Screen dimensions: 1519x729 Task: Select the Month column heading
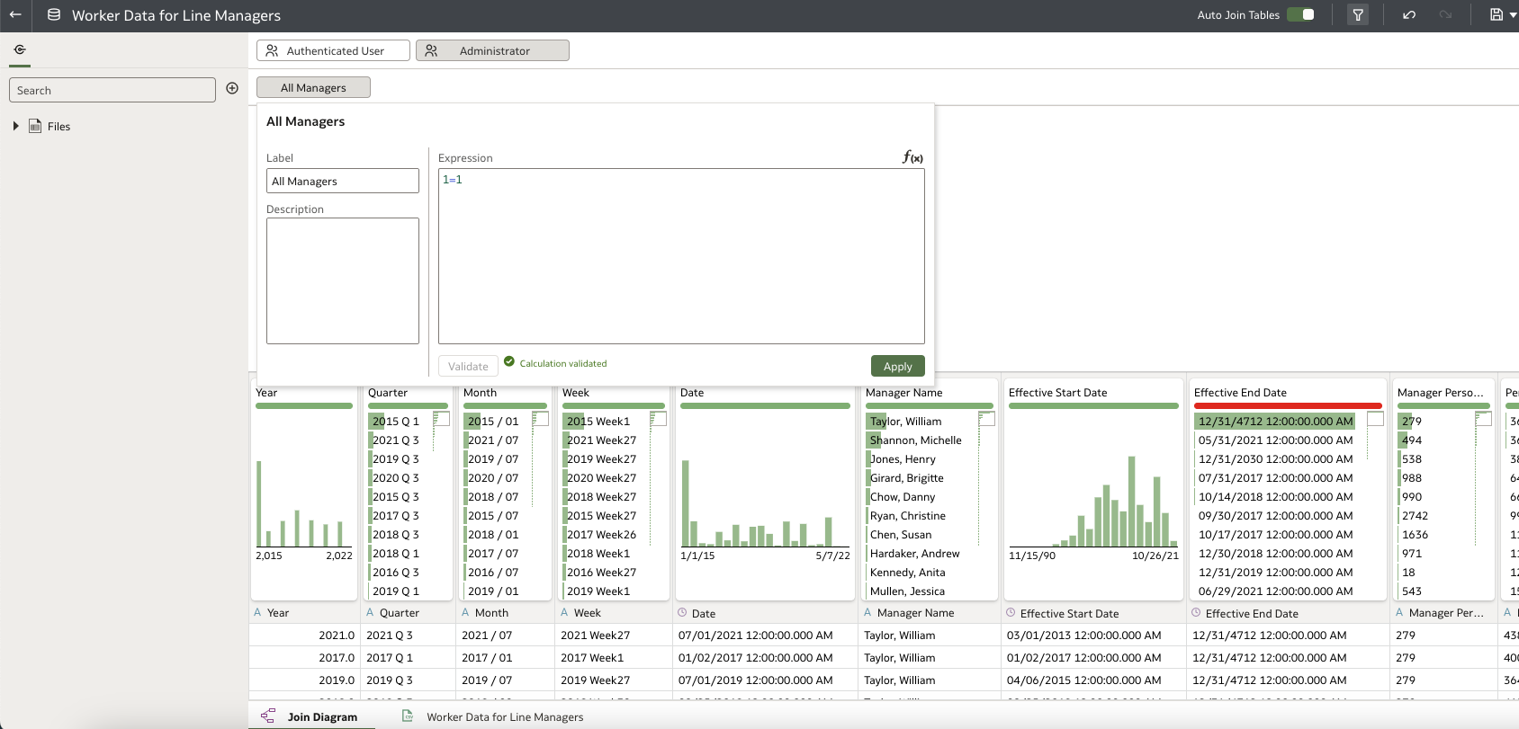[x=480, y=393]
